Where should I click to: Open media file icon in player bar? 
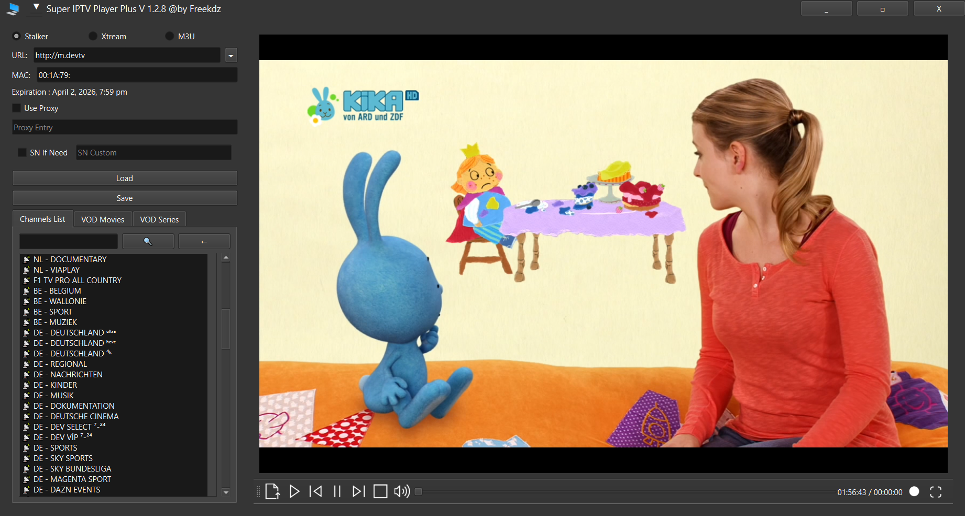272,491
